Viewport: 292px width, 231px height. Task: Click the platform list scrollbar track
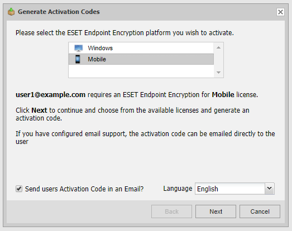(x=219, y=60)
